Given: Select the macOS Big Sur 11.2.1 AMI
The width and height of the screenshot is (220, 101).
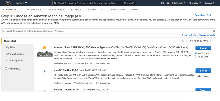Looking at the screenshot, I should 203,71.
